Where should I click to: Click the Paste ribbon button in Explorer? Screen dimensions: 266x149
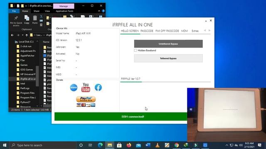35,19
